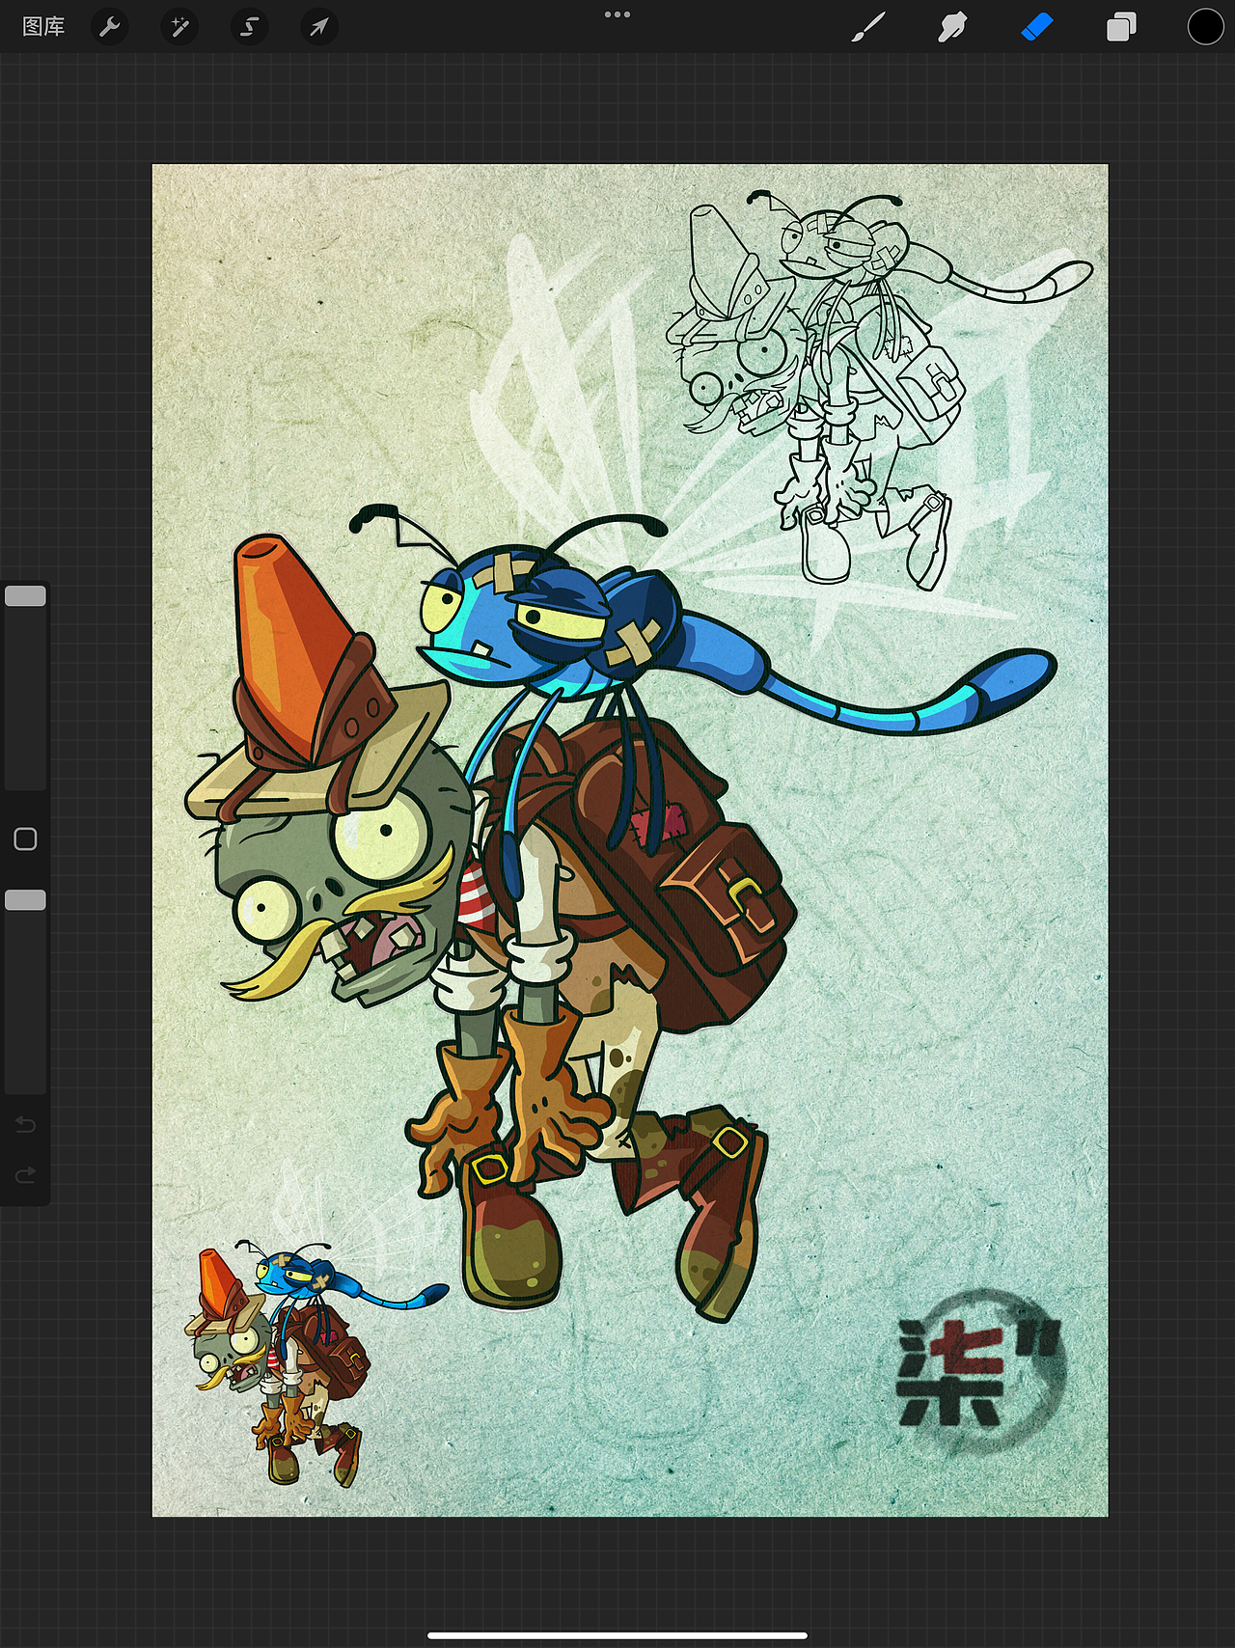Activate the Selection S-ribbon tool
This screenshot has width=1235, height=1648.
[249, 27]
